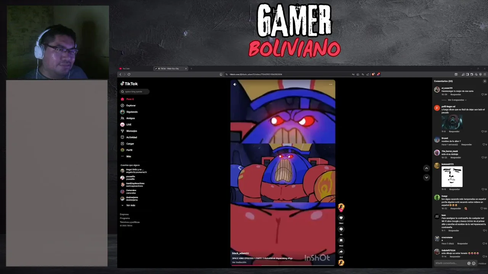
Task: Expand Términos y políticas footer section
Action: click(130, 222)
